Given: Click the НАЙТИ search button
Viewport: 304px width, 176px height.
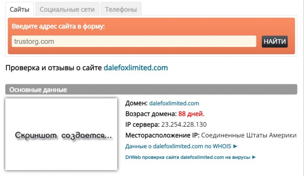Looking at the screenshot, I should click(x=274, y=41).
